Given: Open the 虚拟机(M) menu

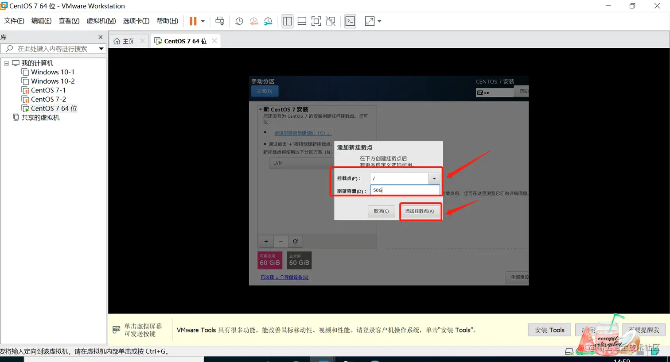Looking at the screenshot, I should tap(101, 21).
